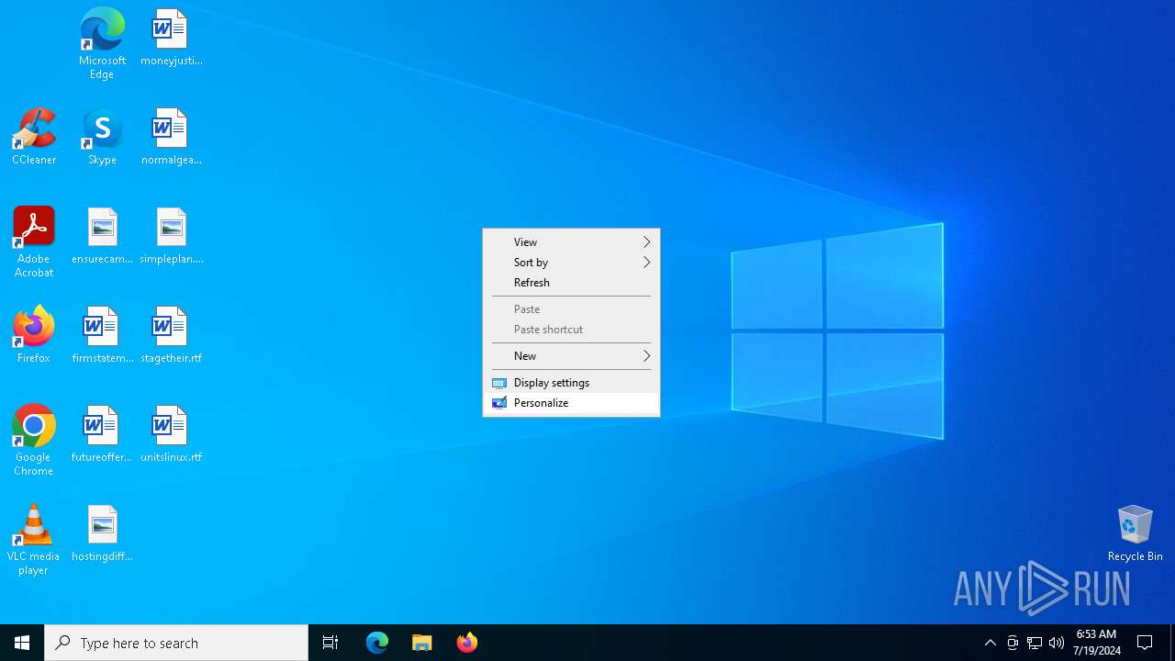
Task: Select the Skype desktop shortcut
Action: click(x=102, y=136)
